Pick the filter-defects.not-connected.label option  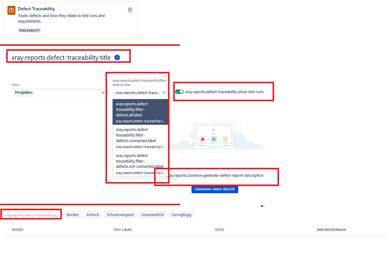(x=140, y=163)
